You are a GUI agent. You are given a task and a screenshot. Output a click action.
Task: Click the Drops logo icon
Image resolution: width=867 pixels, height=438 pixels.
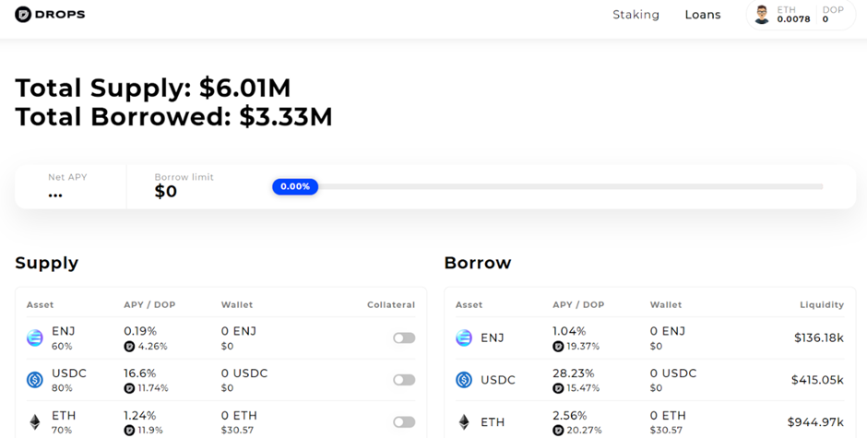click(x=23, y=15)
